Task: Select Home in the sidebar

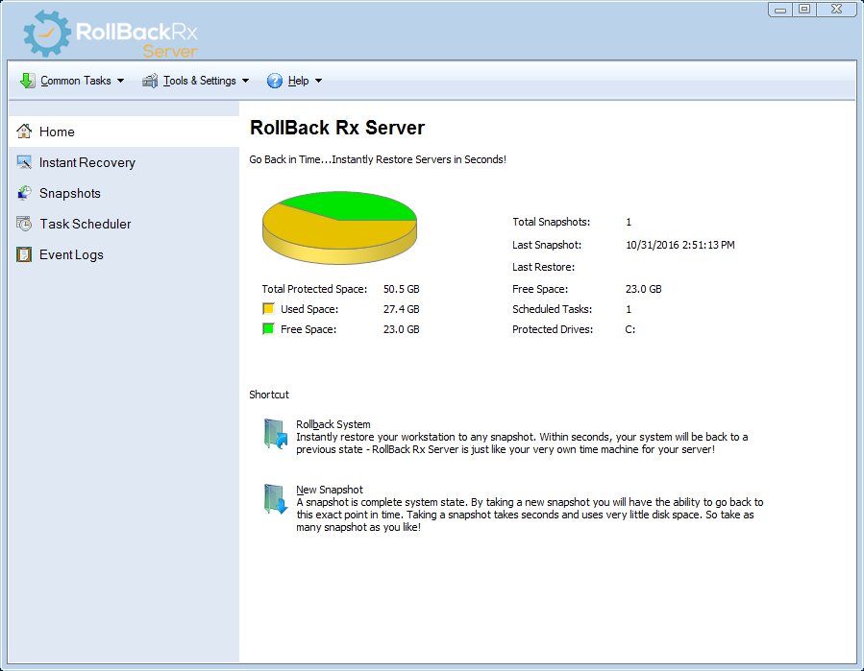Action: [57, 132]
